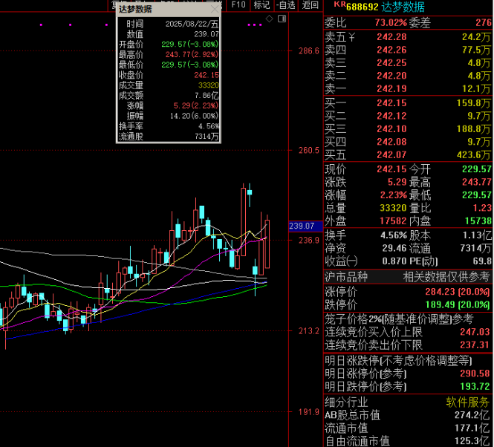Screen dimensions: 494x447
Task: Select the 卖三 price 242.25
Action: tap(391, 63)
